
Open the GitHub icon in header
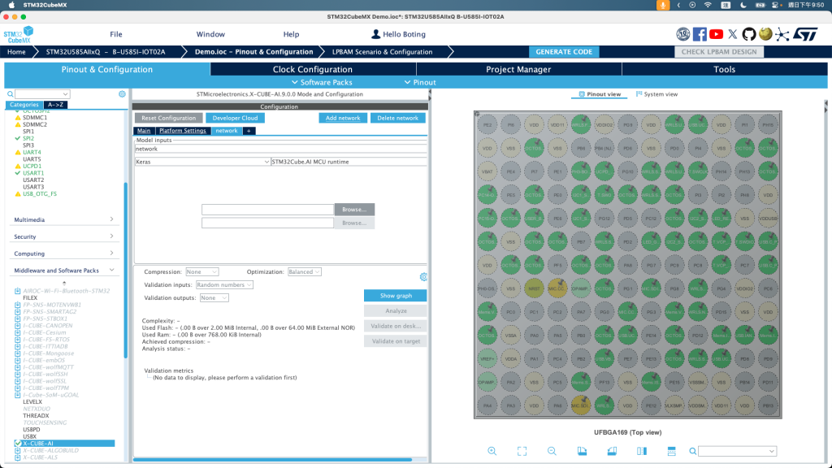coord(748,34)
